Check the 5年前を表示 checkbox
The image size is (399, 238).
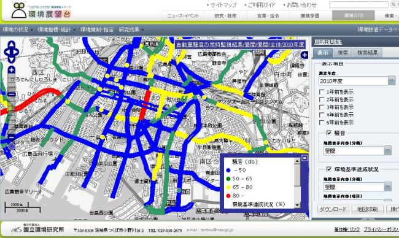pyautogui.click(x=322, y=122)
